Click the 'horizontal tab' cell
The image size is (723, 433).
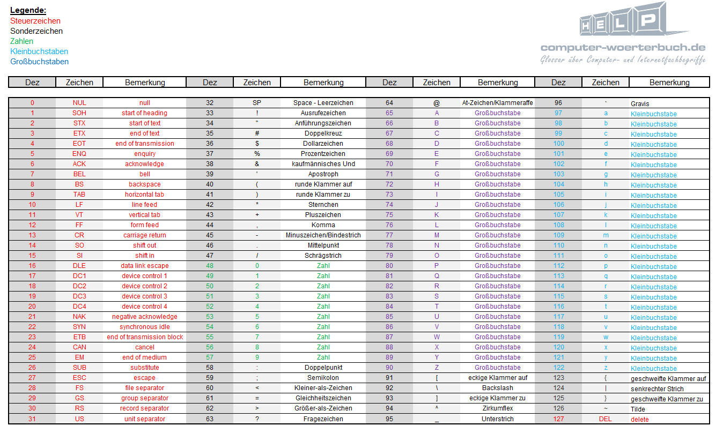[x=145, y=195]
